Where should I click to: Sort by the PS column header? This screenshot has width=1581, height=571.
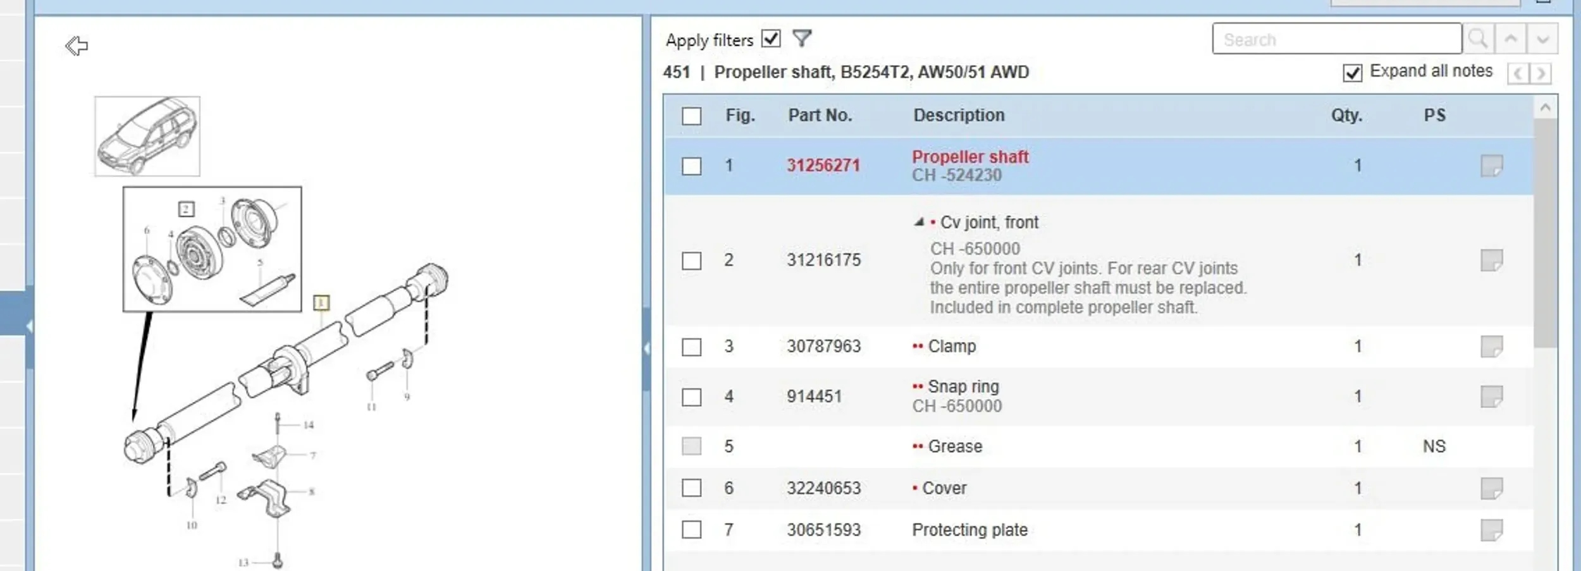pyautogui.click(x=1434, y=115)
